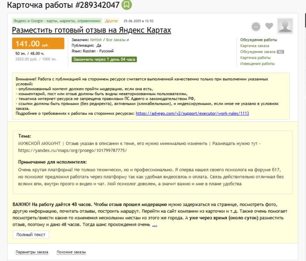This screenshot has width=306, height=261.
Task: Open customer Keitish profile link
Action: (x=96, y=40)
